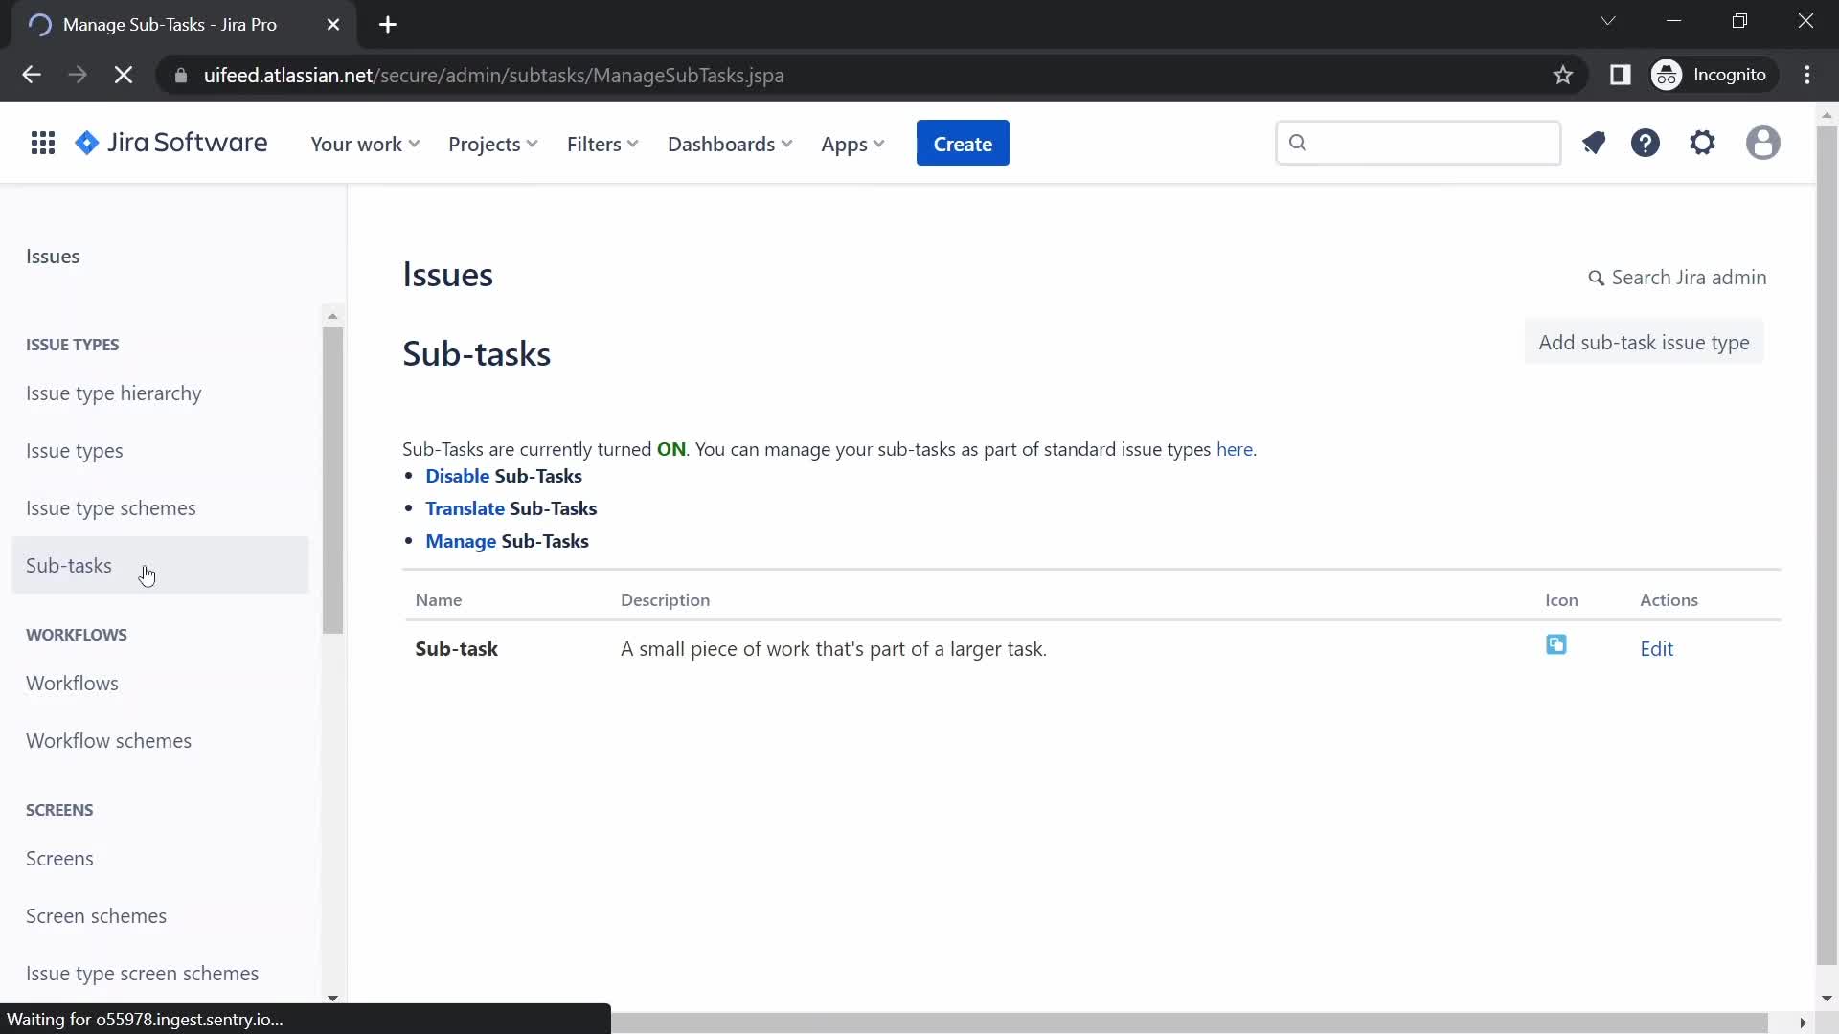Viewport: 1839px width, 1034px height.
Task: Click the Sub-task issue type icon
Action: click(1556, 645)
